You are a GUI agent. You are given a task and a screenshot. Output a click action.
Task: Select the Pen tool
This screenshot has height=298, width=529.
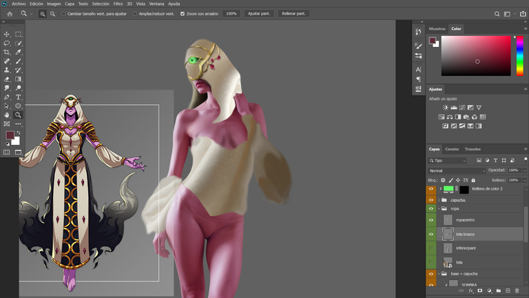(6, 97)
